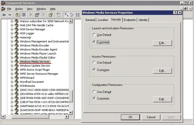The image size is (194, 125).
Task: Switch to Small Icons view in the toolbar
Action: click(x=72, y=15)
